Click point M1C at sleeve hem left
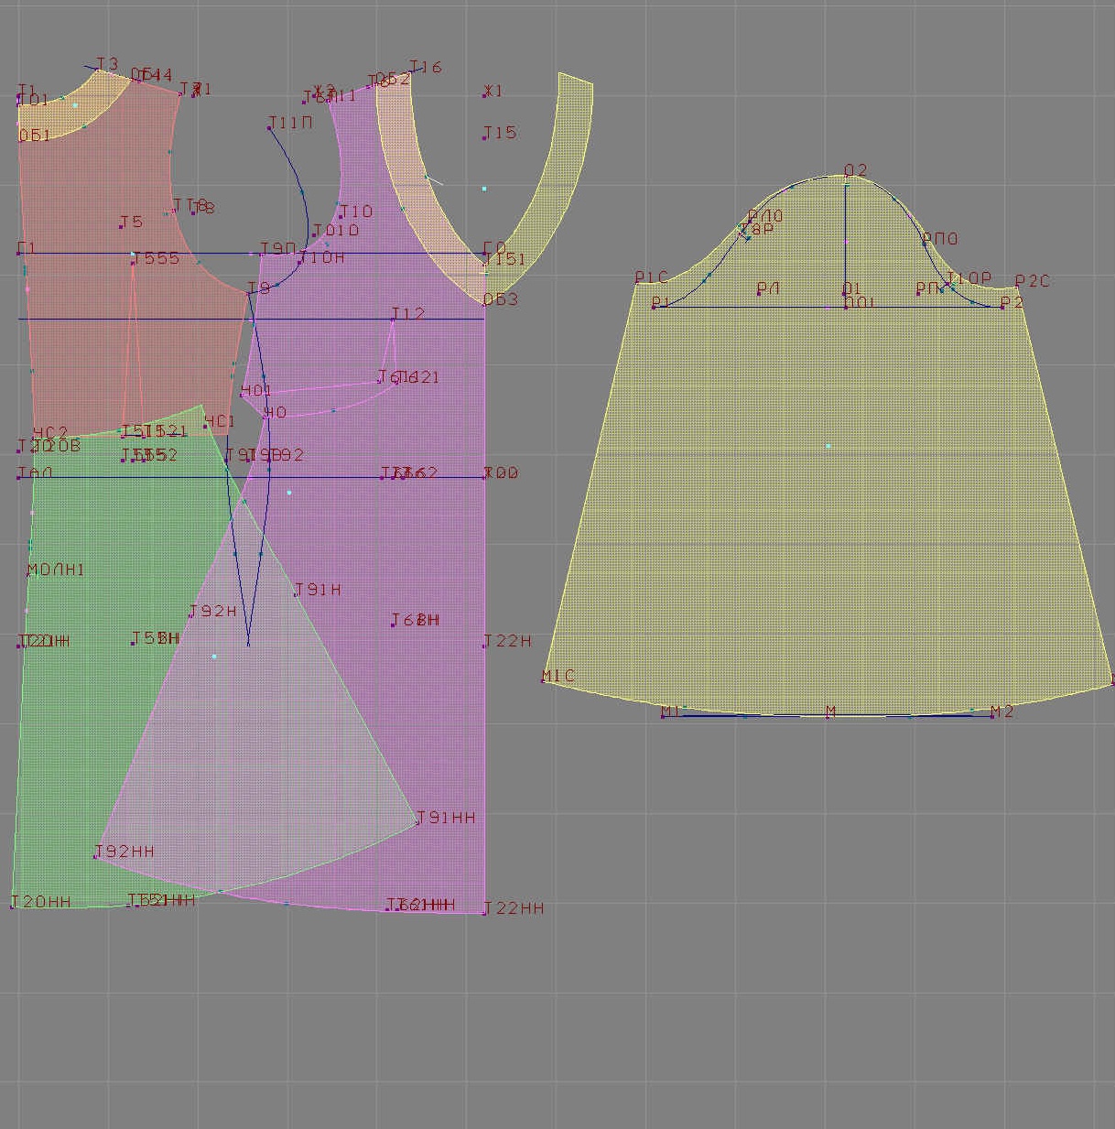1115x1129 pixels. [x=544, y=680]
